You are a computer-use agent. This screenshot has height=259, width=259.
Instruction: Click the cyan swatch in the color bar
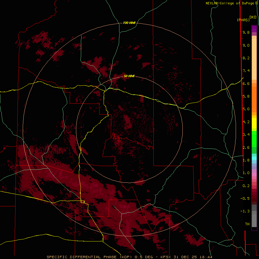point(254,158)
